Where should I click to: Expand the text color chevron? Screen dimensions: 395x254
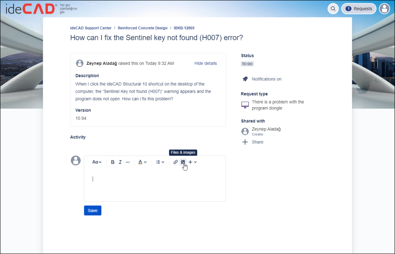click(145, 162)
